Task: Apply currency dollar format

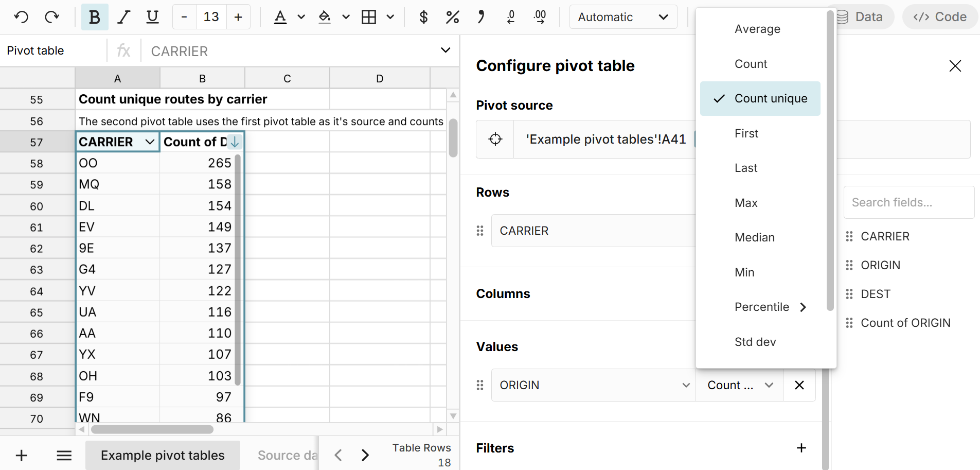Action: pos(423,17)
